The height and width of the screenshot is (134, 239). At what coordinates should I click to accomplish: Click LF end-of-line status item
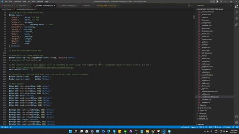[206, 127]
